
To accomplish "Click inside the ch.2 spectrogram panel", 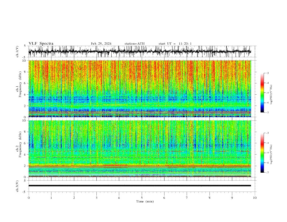I will 140,149.
